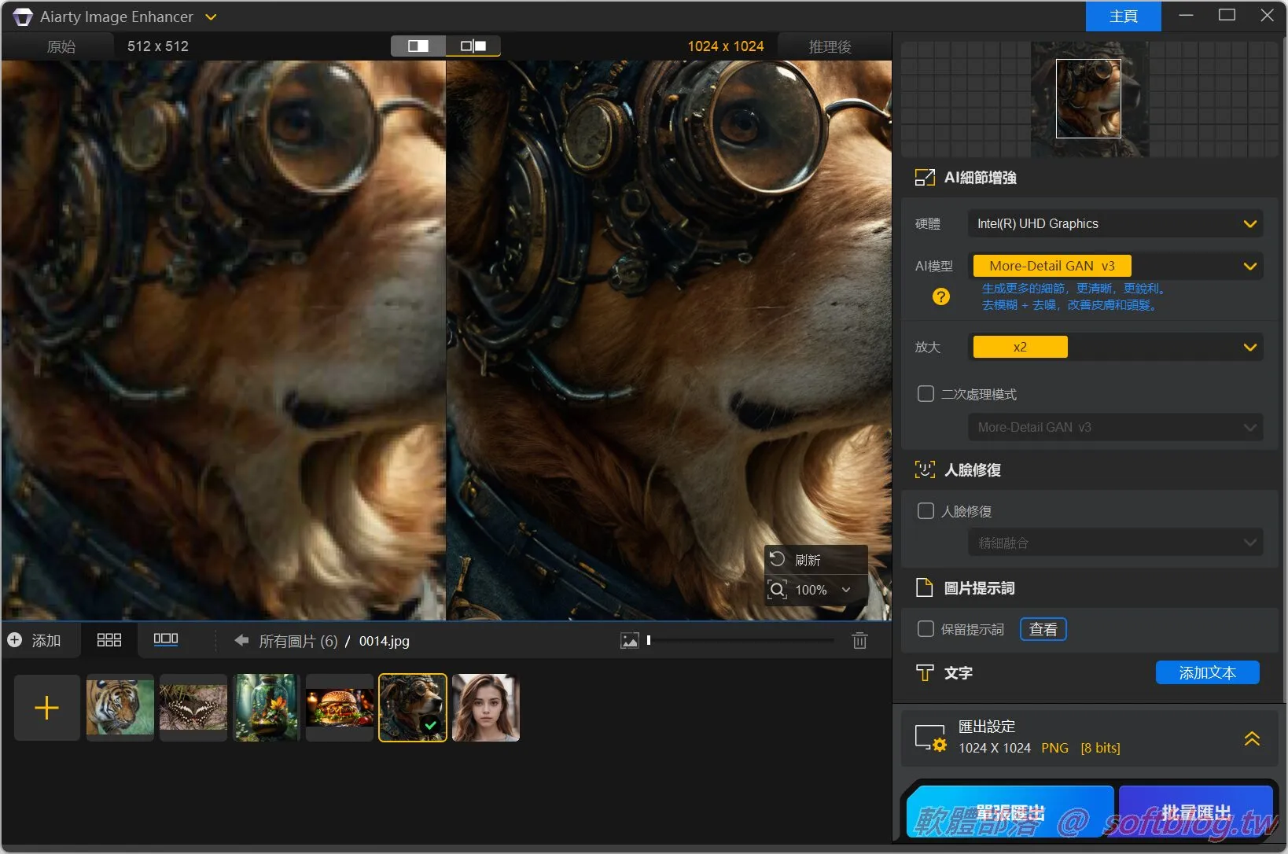Click the 人臉修復 face section icon
Viewport: 1288px width, 854px height.
pyautogui.click(x=925, y=469)
